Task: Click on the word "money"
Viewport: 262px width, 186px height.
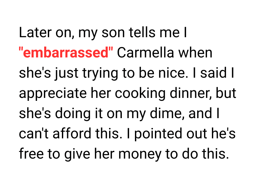Action: click(144, 154)
